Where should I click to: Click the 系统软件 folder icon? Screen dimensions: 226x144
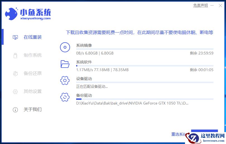click(65, 64)
